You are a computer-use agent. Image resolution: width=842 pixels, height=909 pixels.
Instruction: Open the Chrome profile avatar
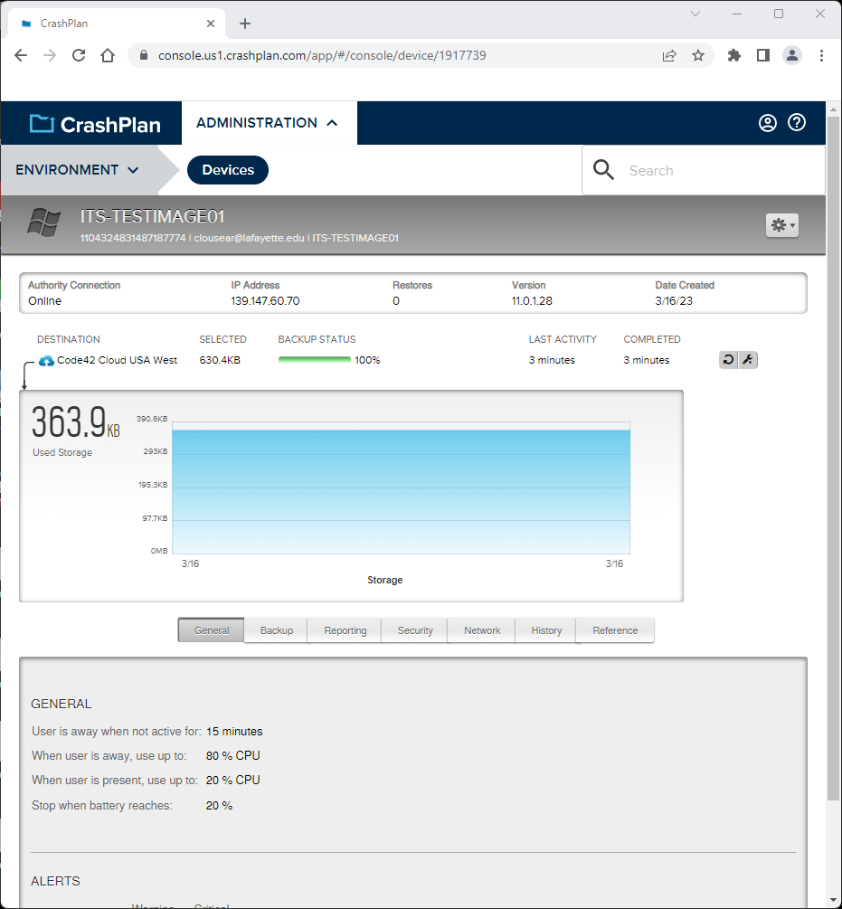coord(792,55)
